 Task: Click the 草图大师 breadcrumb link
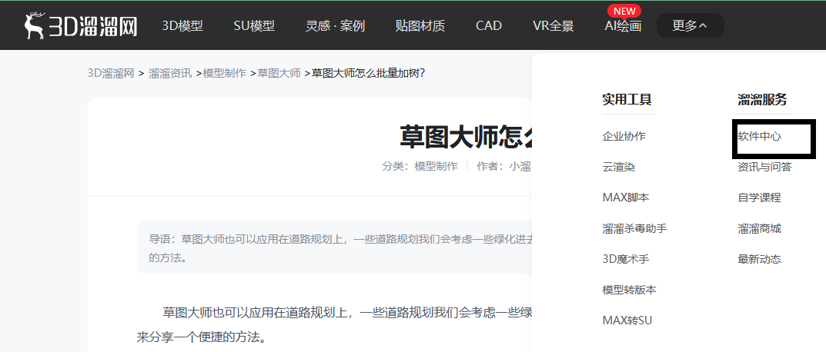(279, 73)
